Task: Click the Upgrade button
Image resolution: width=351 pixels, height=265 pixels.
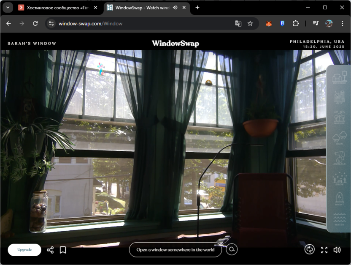Action: tap(24, 250)
